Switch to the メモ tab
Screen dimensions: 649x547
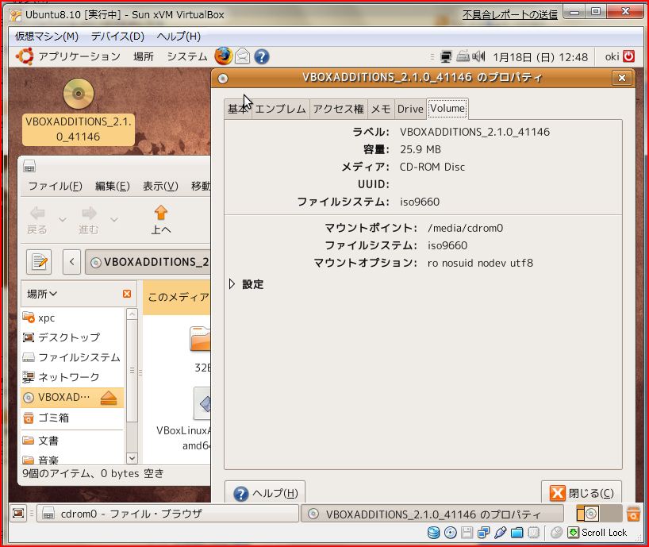[x=381, y=109]
